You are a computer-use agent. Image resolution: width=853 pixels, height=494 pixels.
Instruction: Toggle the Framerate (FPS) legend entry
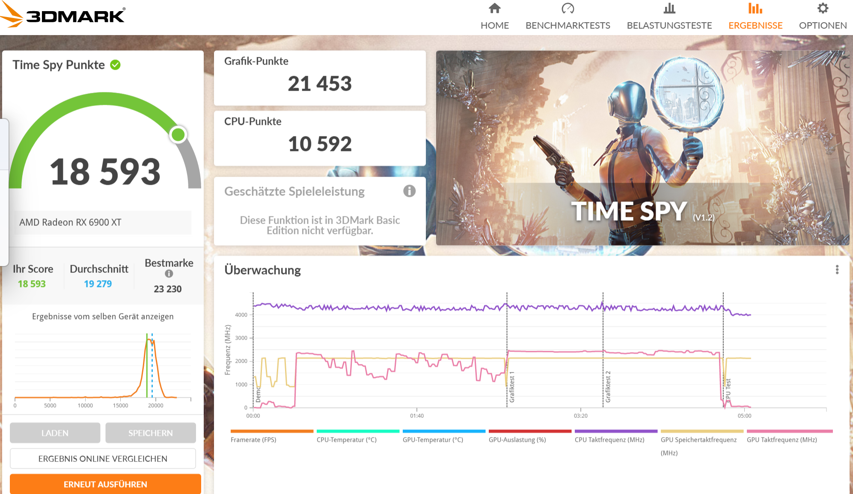[253, 440]
